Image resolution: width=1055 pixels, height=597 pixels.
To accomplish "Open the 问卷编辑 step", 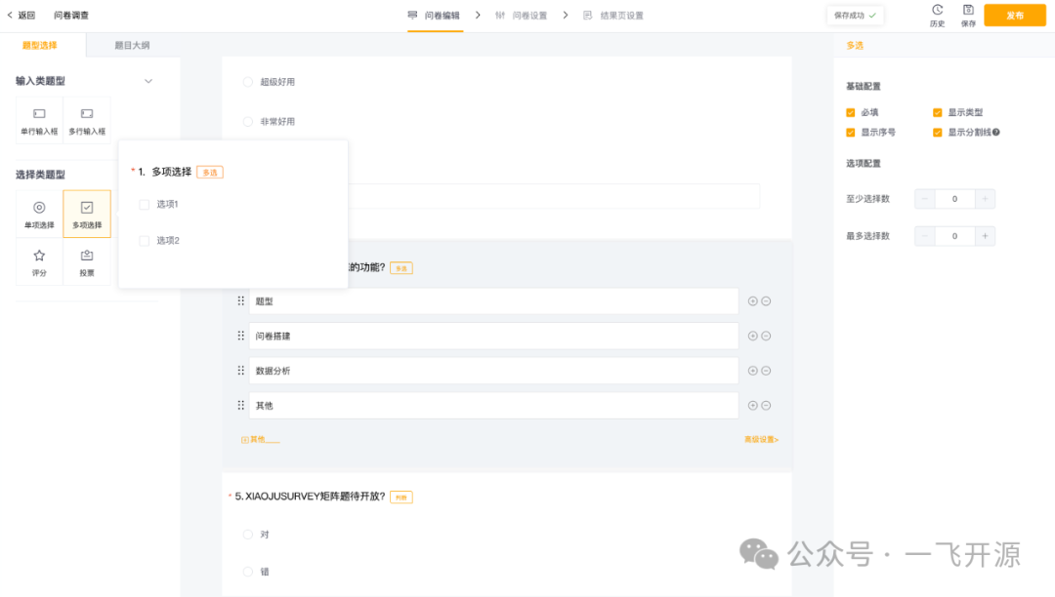I will click(434, 15).
